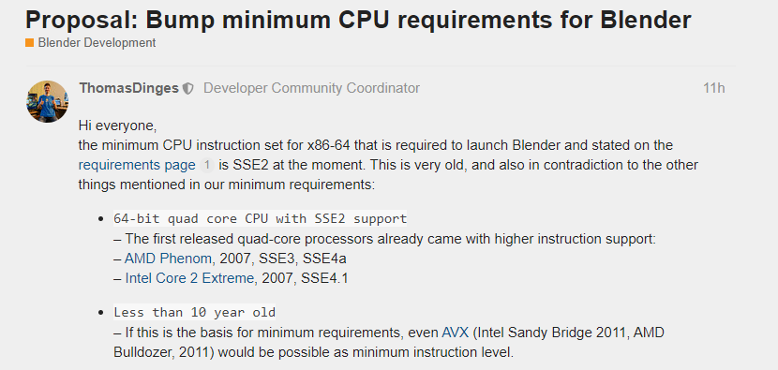This screenshot has height=370, width=778.
Task: Click the link click-count badge showing 1
Action: coord(207,165)
